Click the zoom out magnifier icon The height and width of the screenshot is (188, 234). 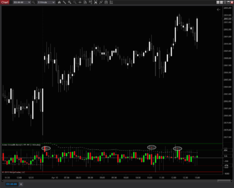click(x=75, y=2)
